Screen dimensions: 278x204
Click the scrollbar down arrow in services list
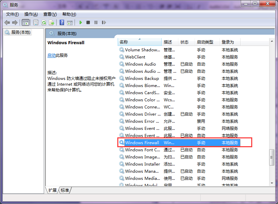coord(272,183)
